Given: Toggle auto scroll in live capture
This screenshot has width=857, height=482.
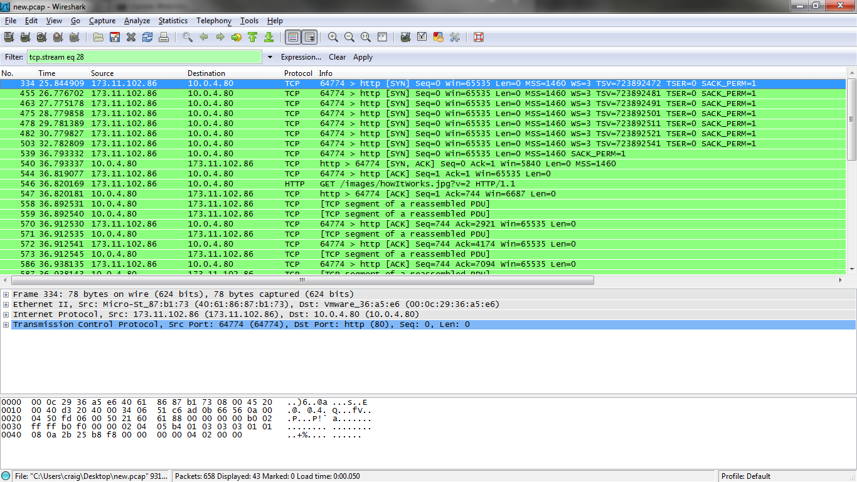Looking at the screenshot, I should (x=309, y=38).
